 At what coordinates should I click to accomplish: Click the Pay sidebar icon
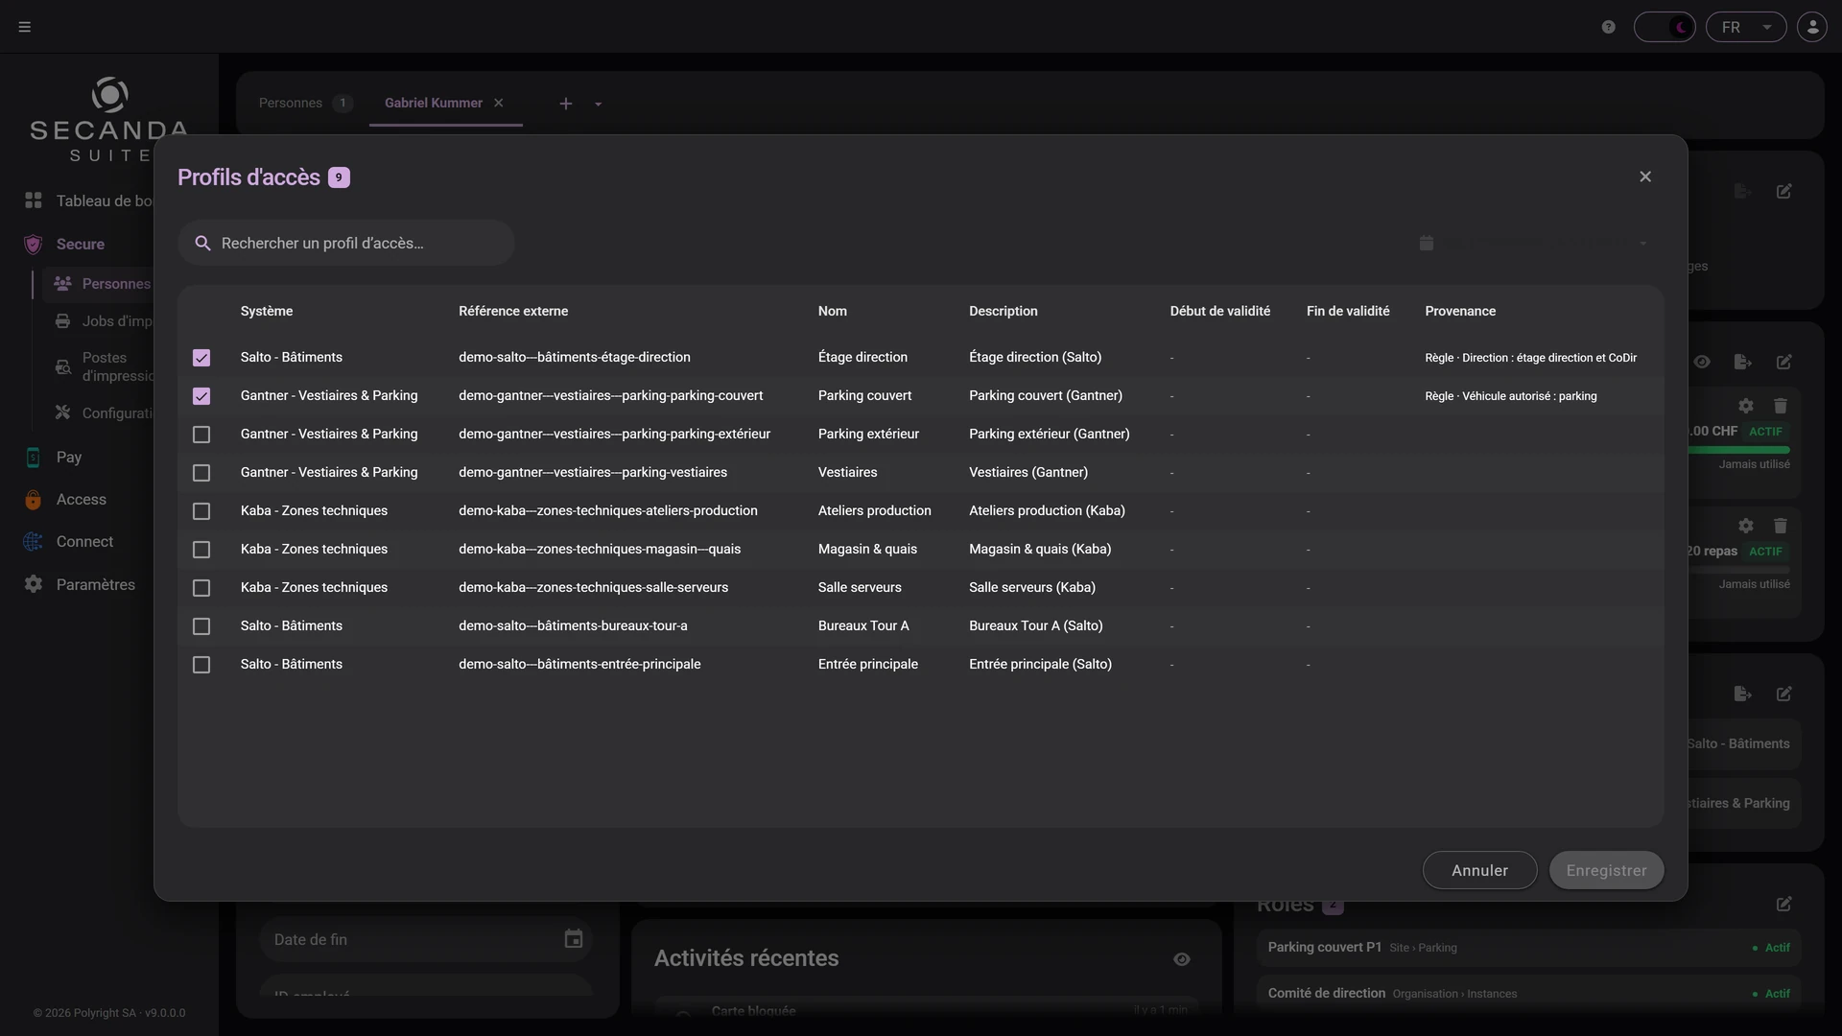[x=33, y=458]
